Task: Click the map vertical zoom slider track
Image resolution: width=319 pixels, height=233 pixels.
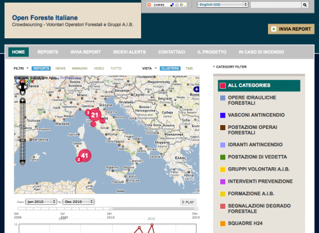Action: click(x=22, y=132)
